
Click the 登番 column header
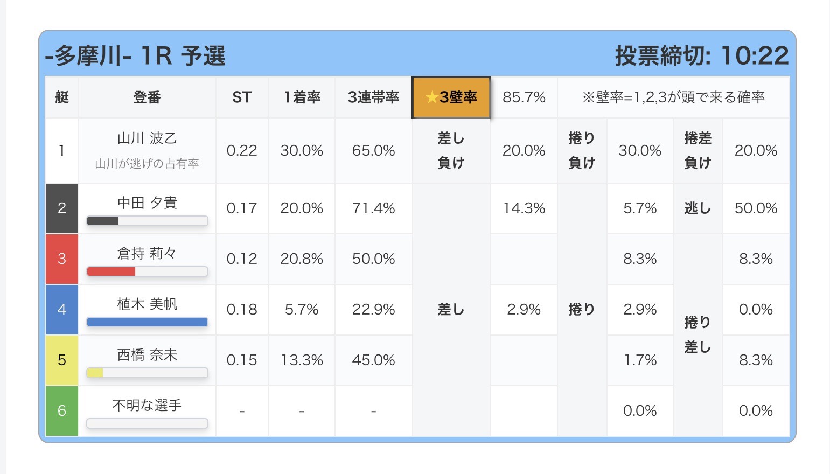pyautogui.click(x=147, y=97)
